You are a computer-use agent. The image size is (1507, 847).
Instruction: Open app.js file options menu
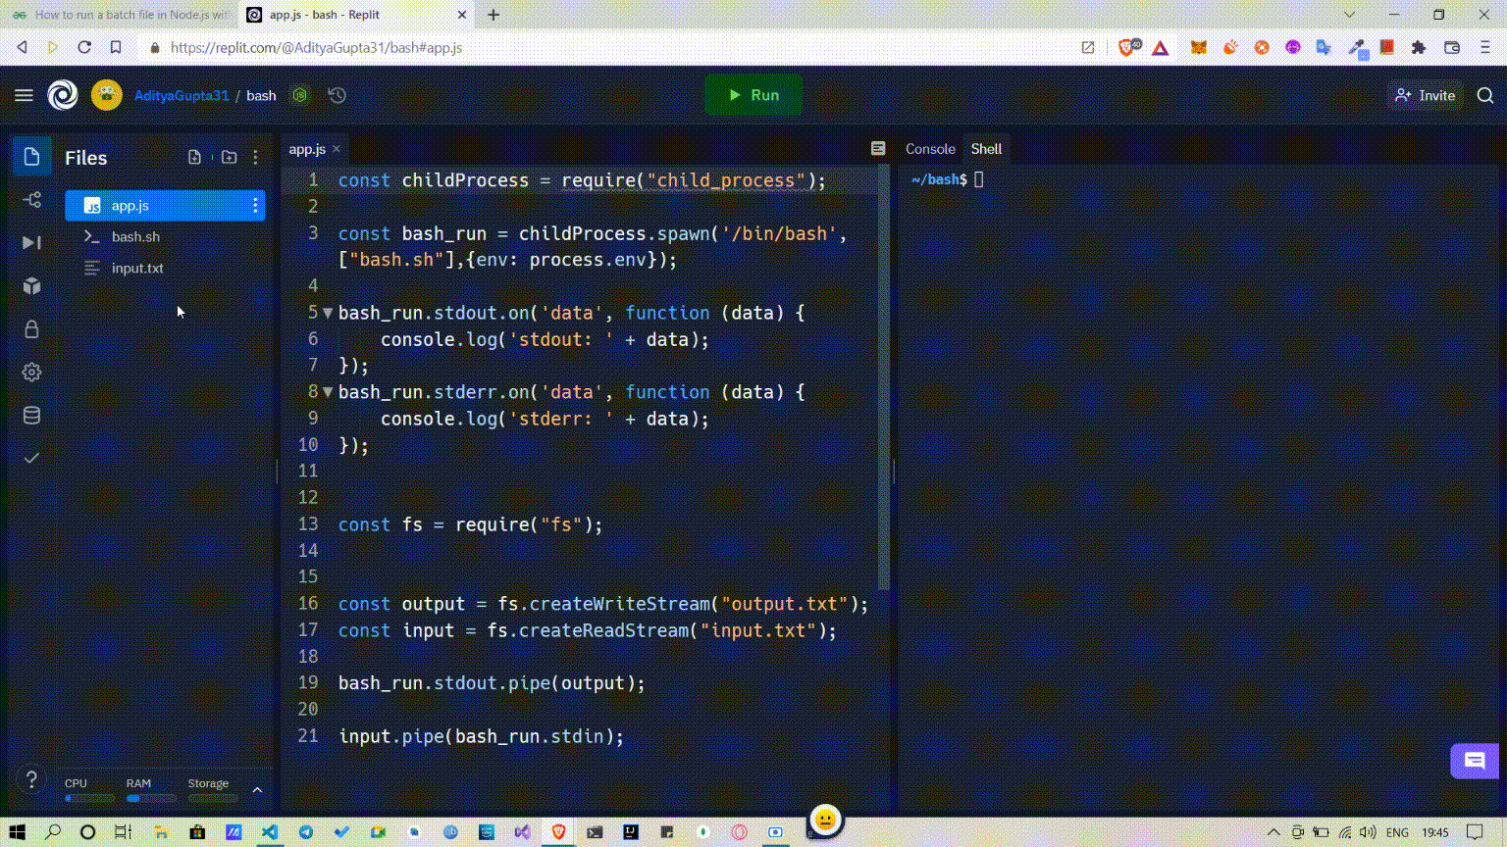tap(255, 205)
